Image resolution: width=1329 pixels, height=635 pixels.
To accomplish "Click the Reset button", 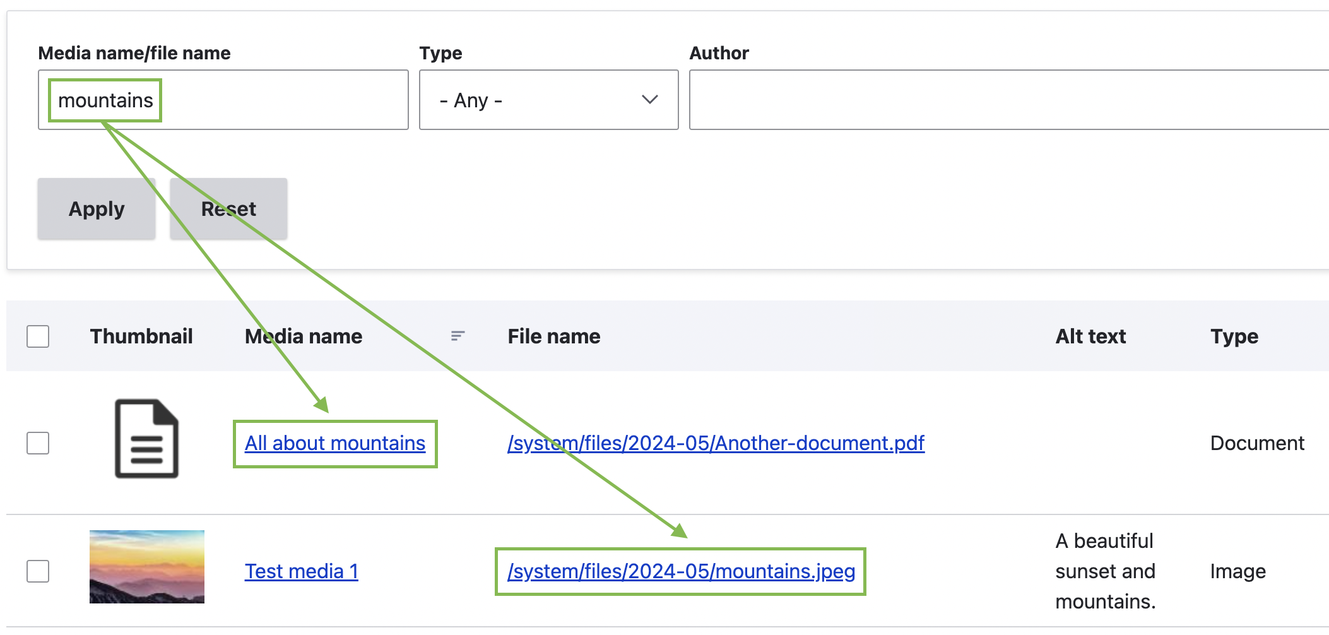I will click(x=228, y=208).
